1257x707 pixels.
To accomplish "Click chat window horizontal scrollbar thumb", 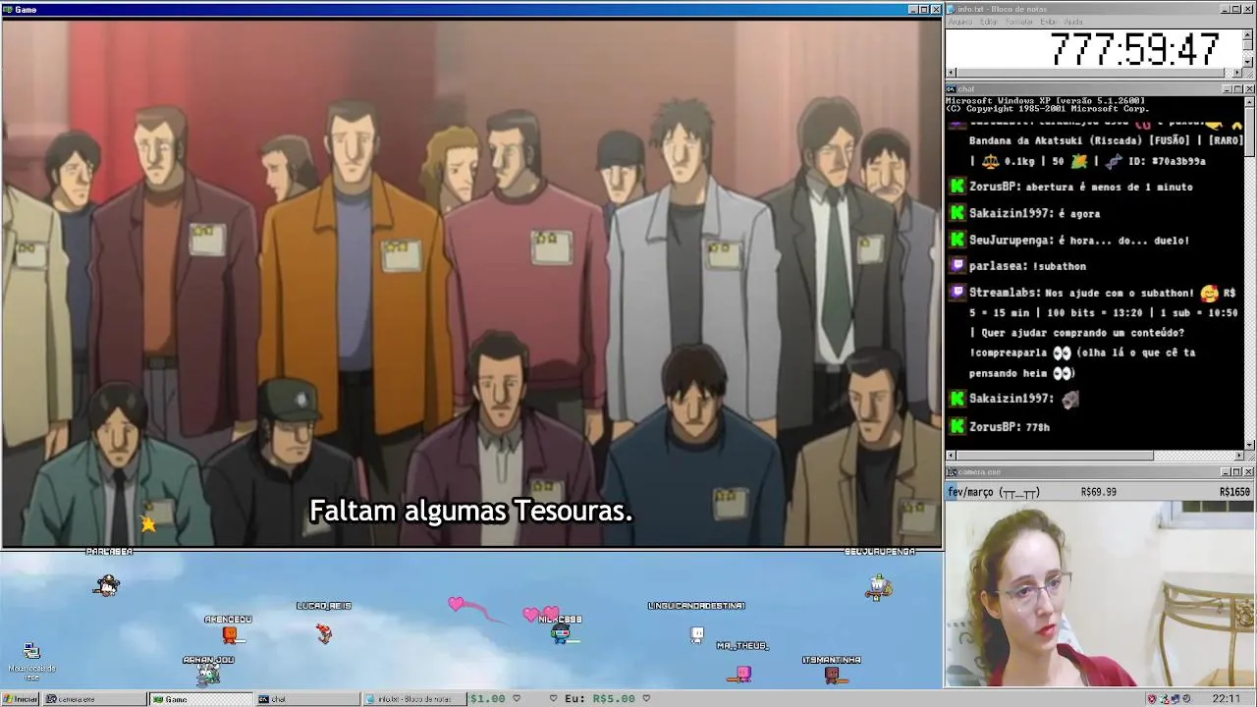I will (1055, 456).
